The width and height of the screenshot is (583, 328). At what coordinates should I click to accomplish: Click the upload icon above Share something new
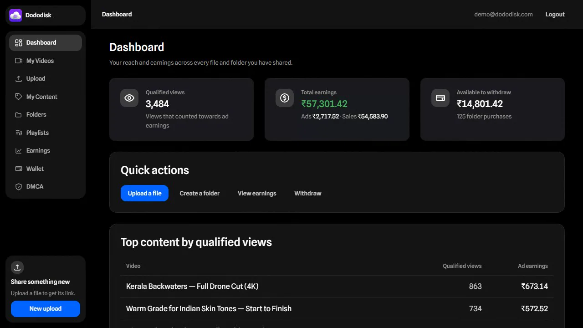17,267
